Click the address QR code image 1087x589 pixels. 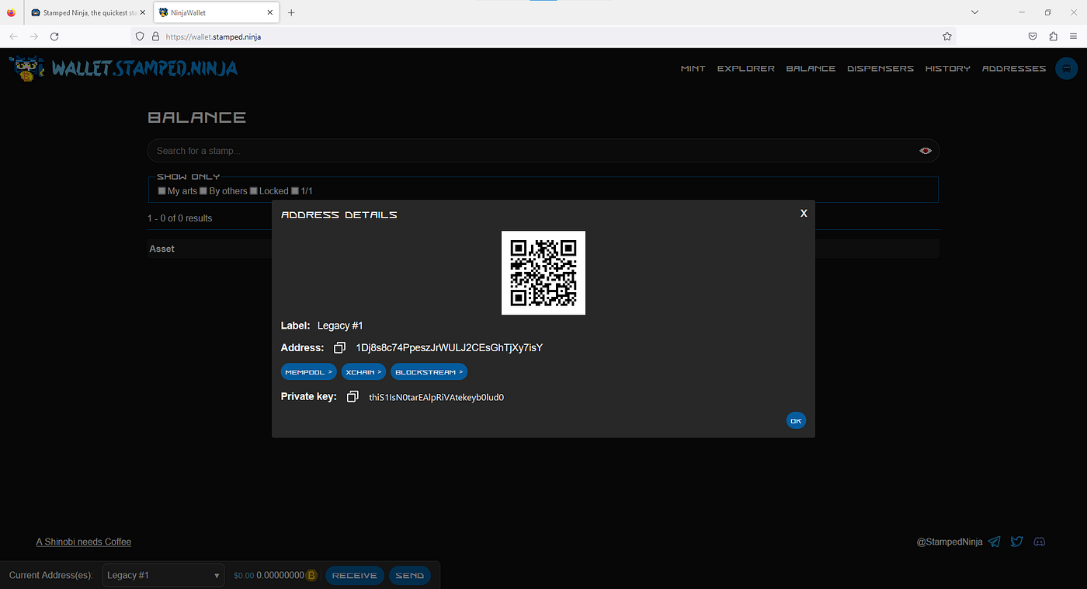click(x=543, y=273)
